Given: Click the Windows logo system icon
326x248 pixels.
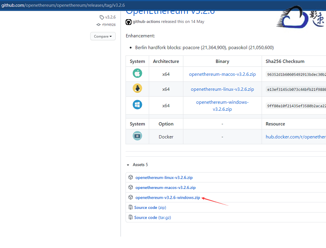Looking at the screenshot, I should tap(137, 105).
